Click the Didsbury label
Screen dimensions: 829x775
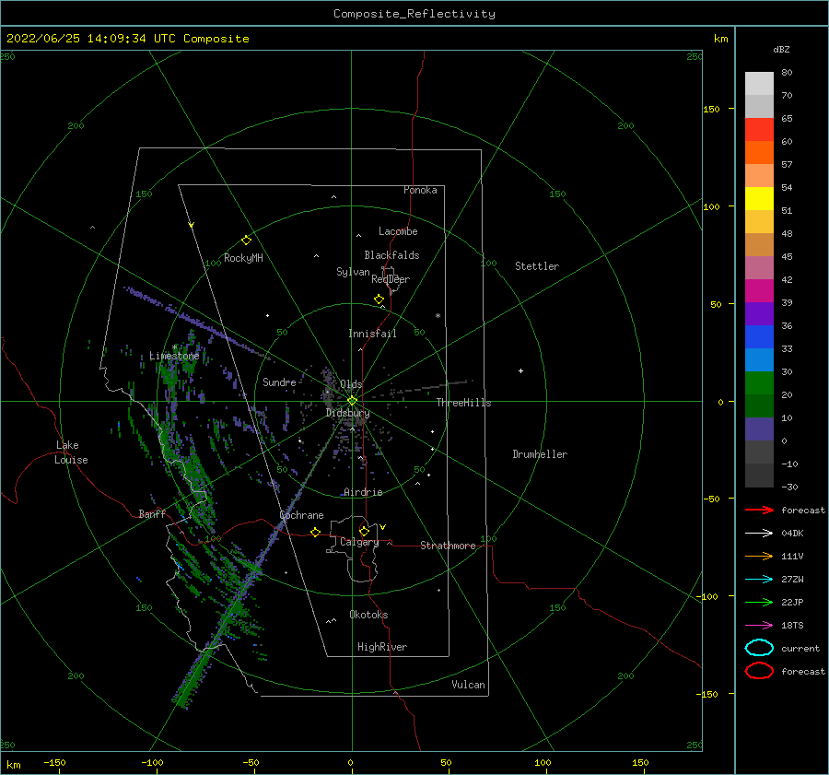(x=347, y=413)
